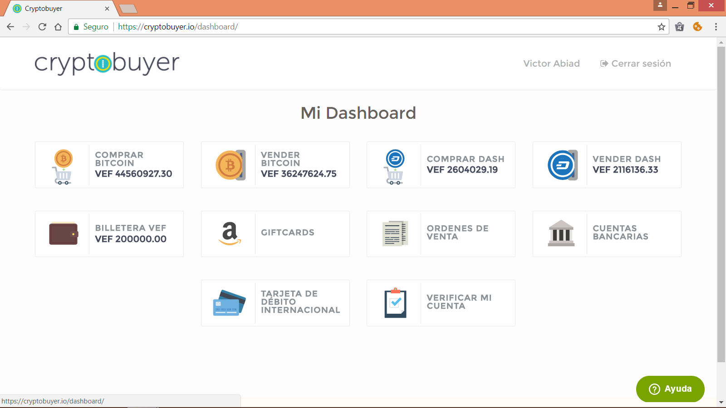Click the sales orders document icon

pos(395,233)
